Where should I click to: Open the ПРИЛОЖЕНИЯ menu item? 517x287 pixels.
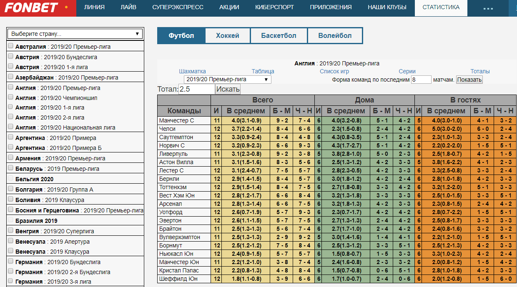pos(331,7)
